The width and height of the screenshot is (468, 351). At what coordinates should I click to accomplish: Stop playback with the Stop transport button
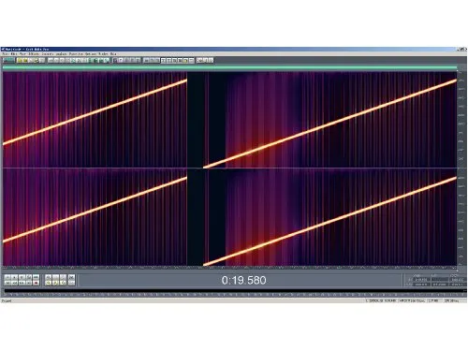click(x=7, y=277)
